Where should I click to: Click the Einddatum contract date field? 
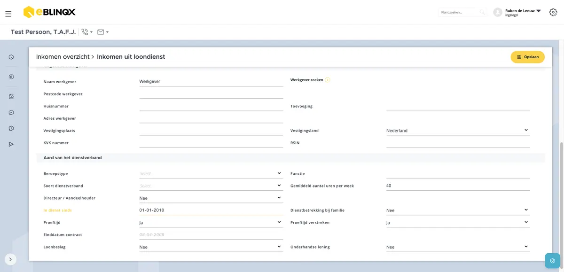211,234
